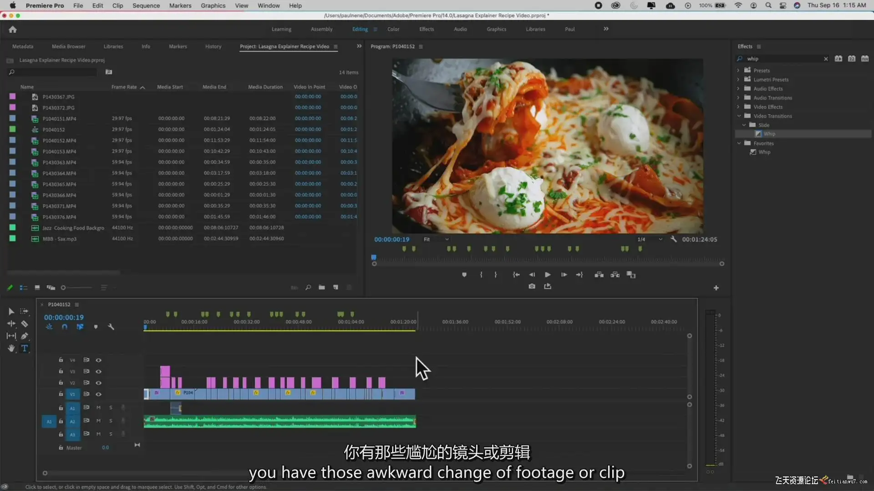Open the Media Browser panel tab
Image resolution: width=874 pixels, height=491 pixels.
coord(68,46)
